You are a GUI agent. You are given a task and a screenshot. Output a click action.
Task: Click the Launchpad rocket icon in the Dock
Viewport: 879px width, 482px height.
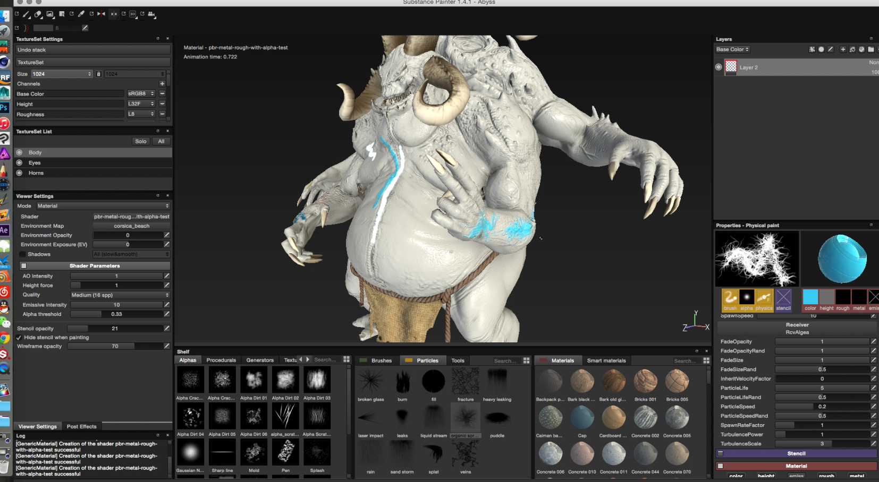(4, 31)
